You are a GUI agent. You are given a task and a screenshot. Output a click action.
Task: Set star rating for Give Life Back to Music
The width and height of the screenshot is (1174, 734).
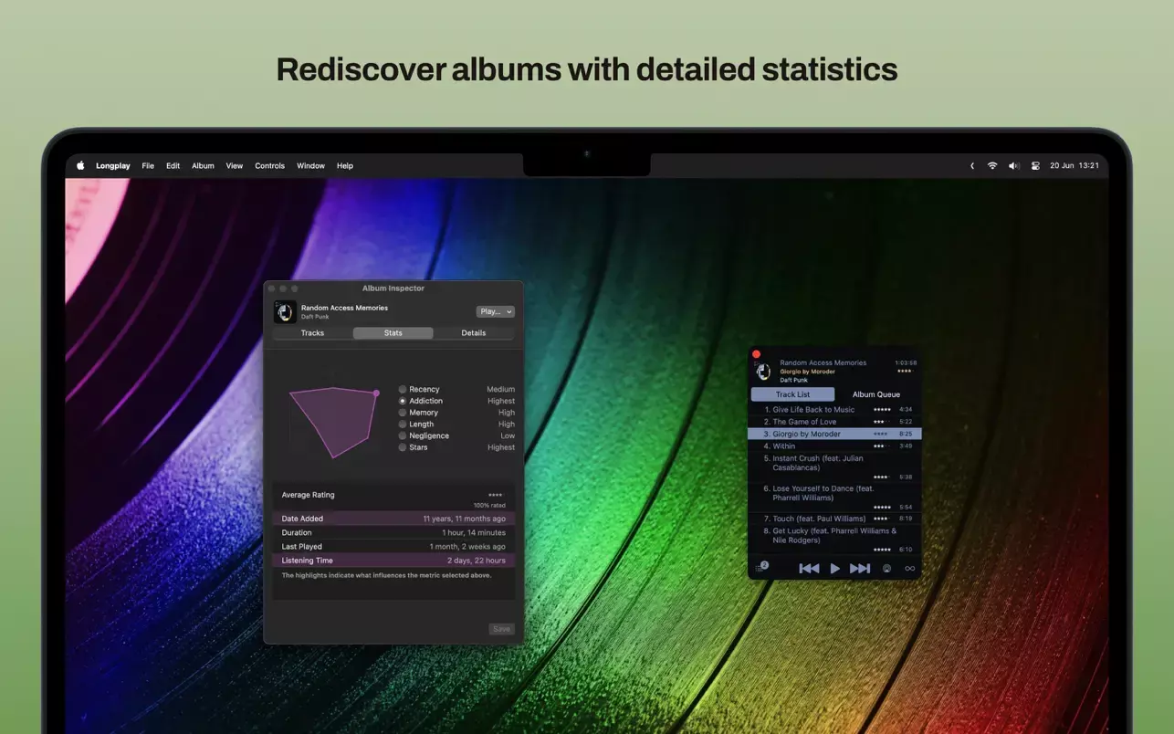pyautogui.click(x=882, y=410)
